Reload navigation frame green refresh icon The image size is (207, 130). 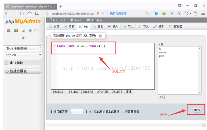pos(23,38)
